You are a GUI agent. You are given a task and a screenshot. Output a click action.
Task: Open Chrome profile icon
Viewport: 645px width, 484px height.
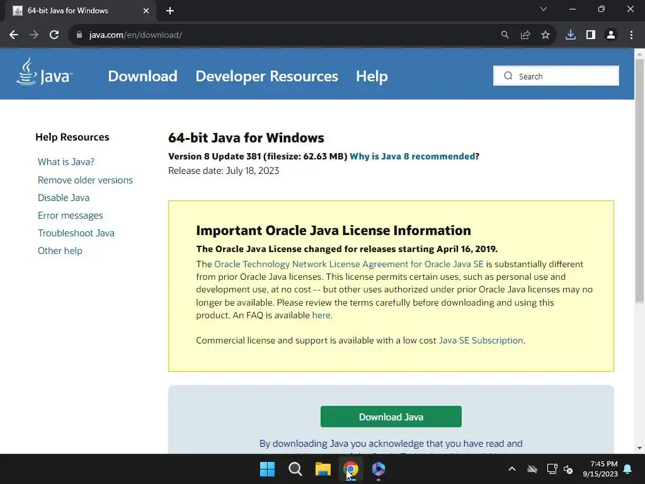[611, 35]
